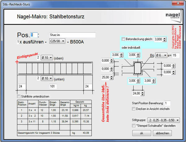
Task: Enable the Betondeckung gleich checkbox
Action: click(124, 39)
